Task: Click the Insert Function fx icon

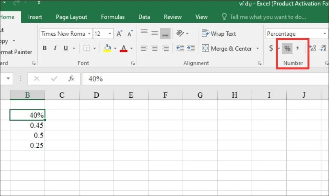Action: [71, 78]
